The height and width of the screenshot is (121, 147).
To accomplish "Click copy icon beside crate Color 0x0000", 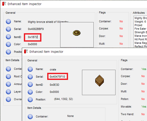I will click(x=30, y=92).
